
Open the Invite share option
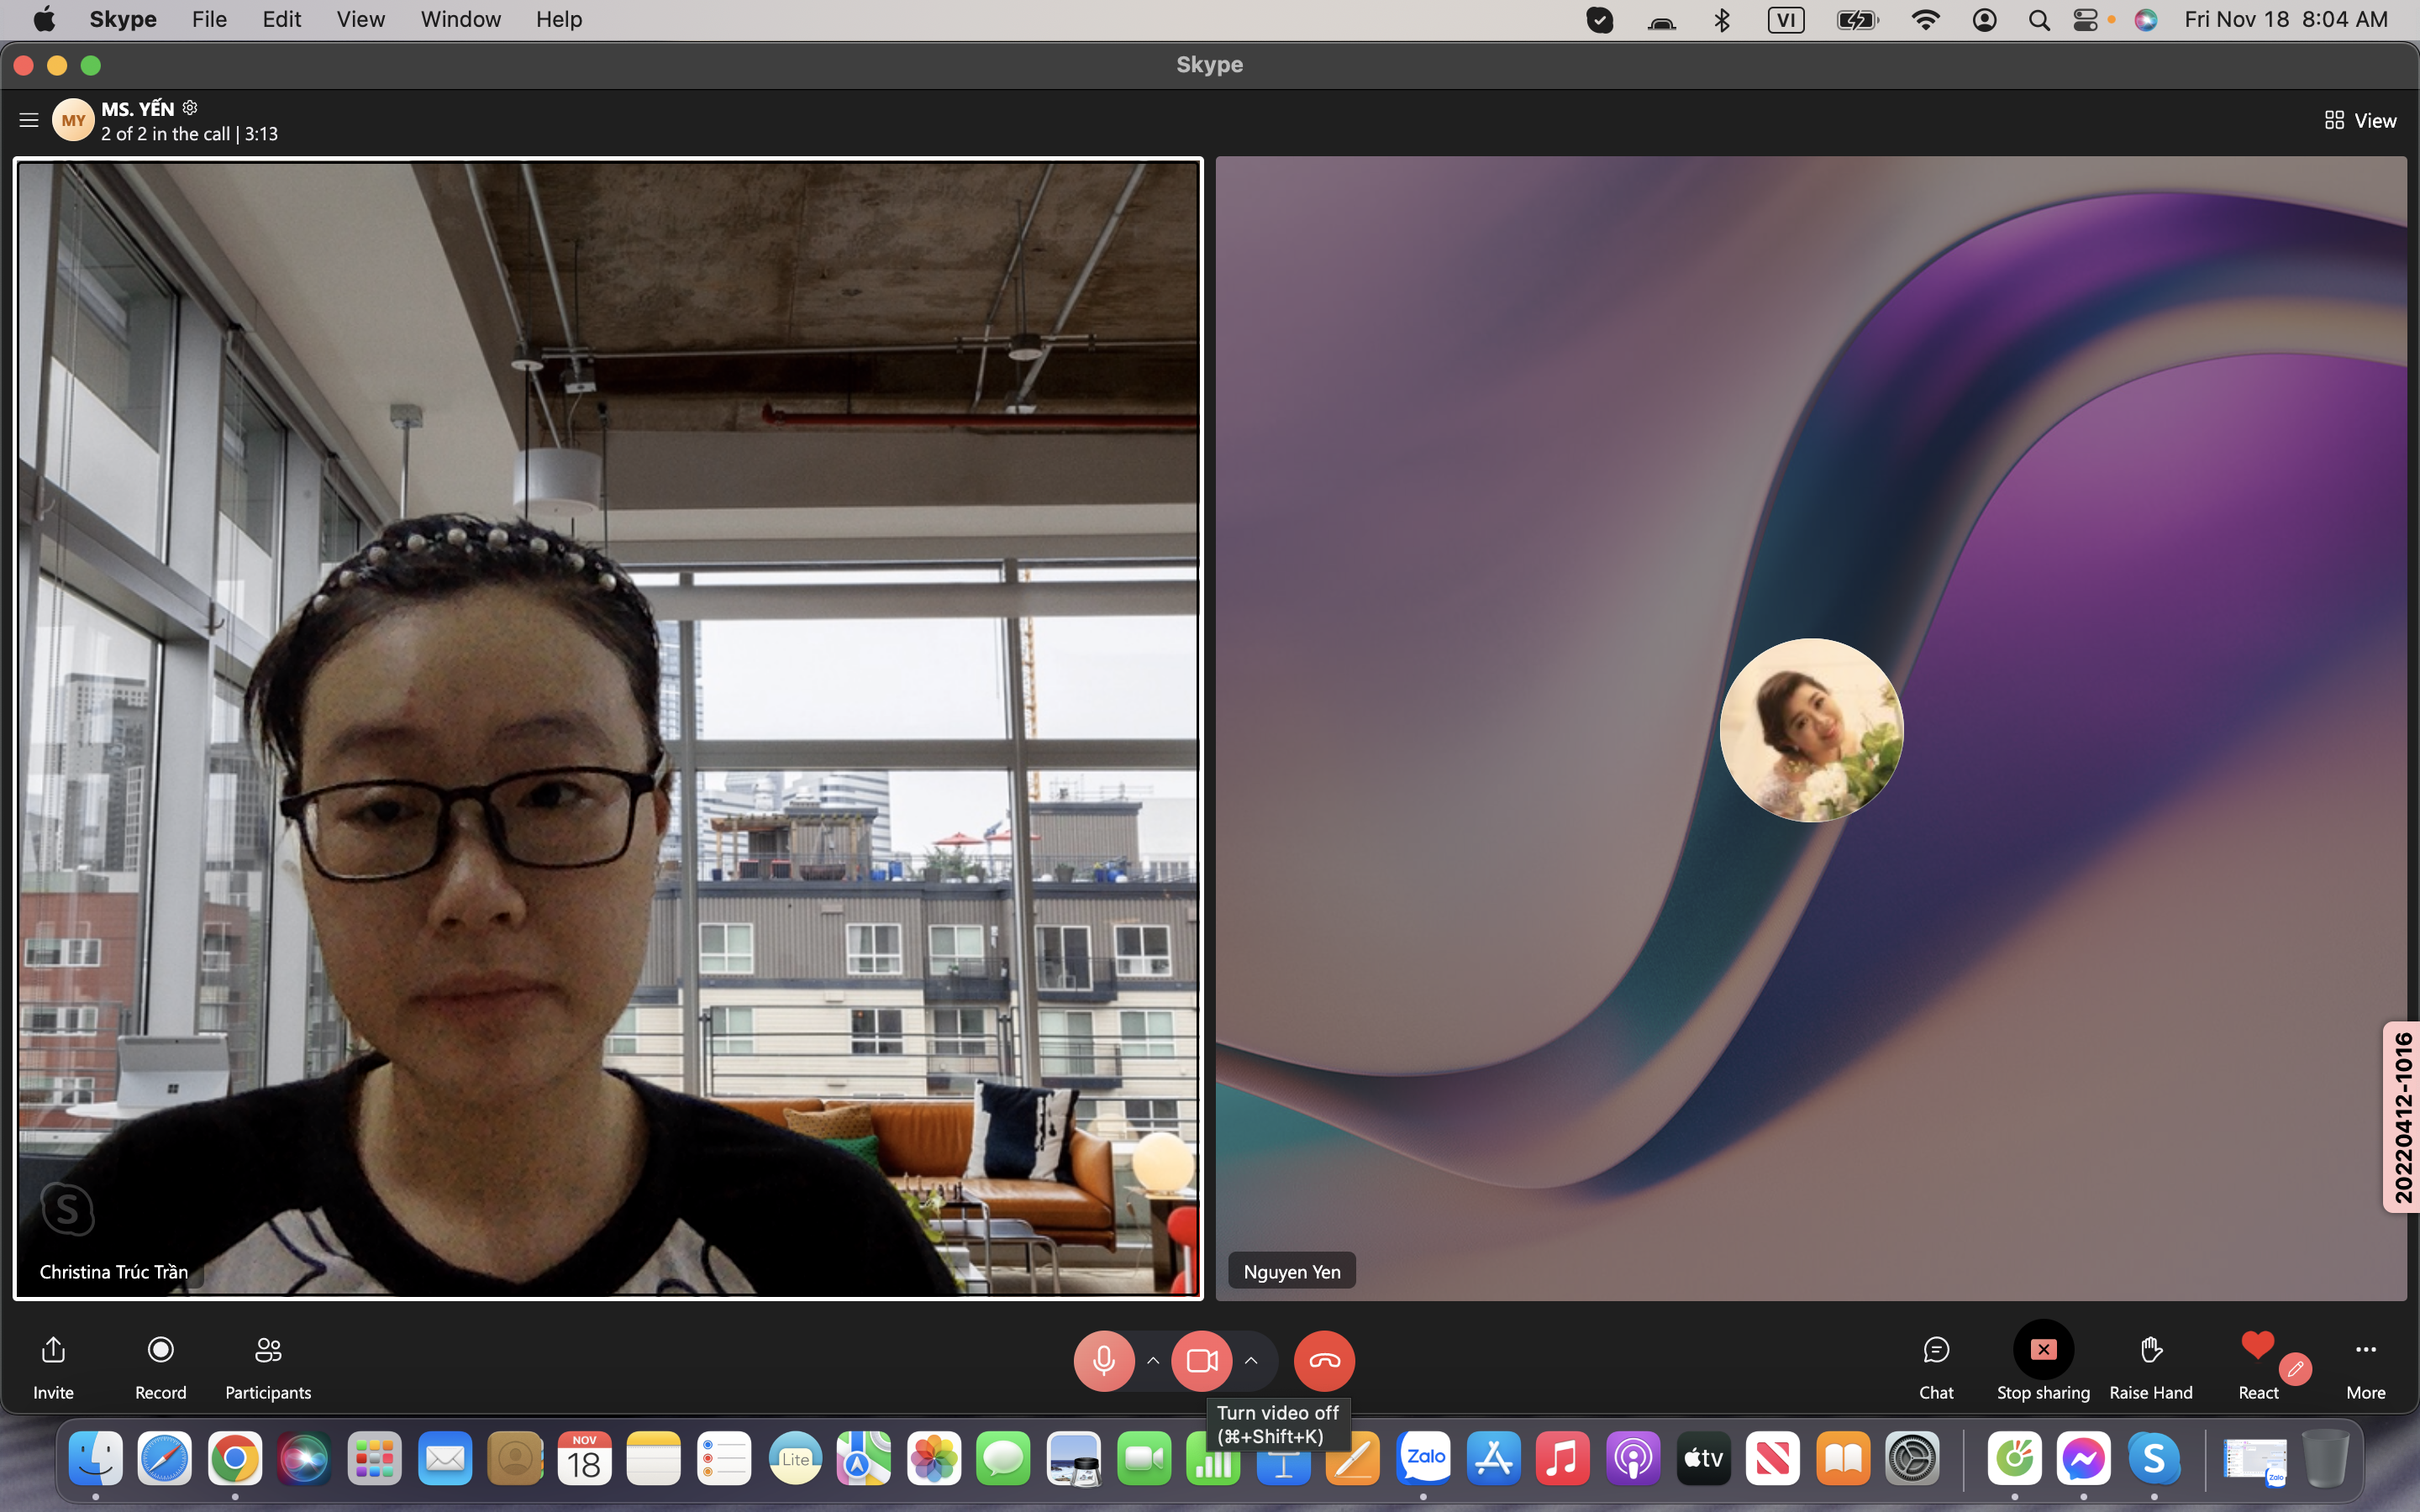pos(53,1366)
